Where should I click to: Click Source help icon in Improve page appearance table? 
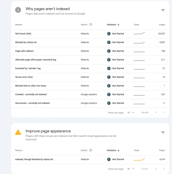[91, 150]
